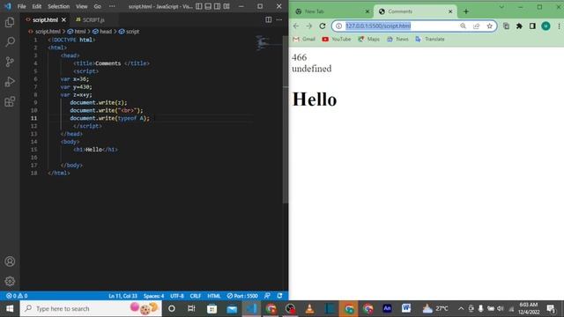Open the Customize Layout icon
Viewport: 564px width, 317px height.
click(x=226, y=6)
